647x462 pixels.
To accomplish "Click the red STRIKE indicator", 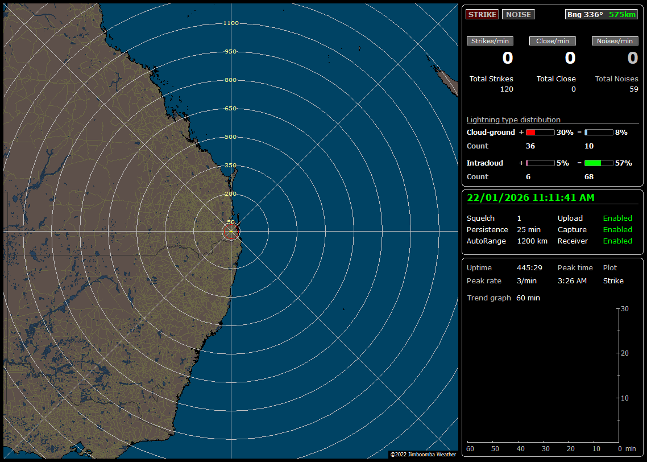I will coord(482,14).
